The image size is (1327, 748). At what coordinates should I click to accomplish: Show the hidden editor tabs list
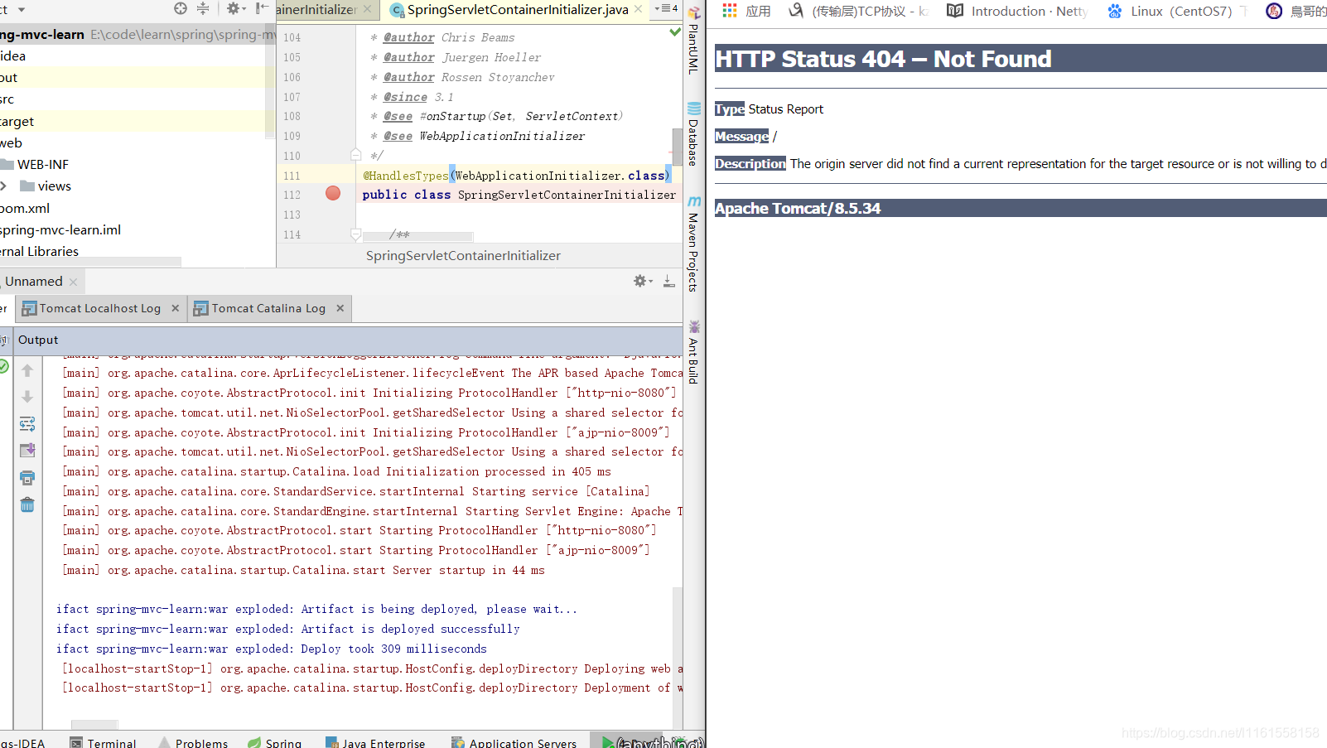[666, 8]
